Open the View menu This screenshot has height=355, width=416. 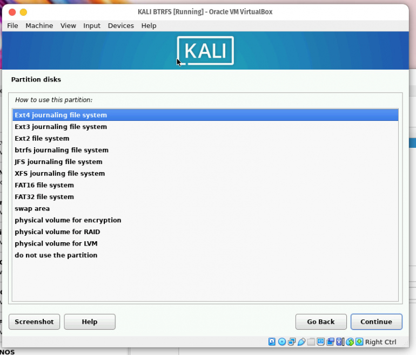pos(68,26)
